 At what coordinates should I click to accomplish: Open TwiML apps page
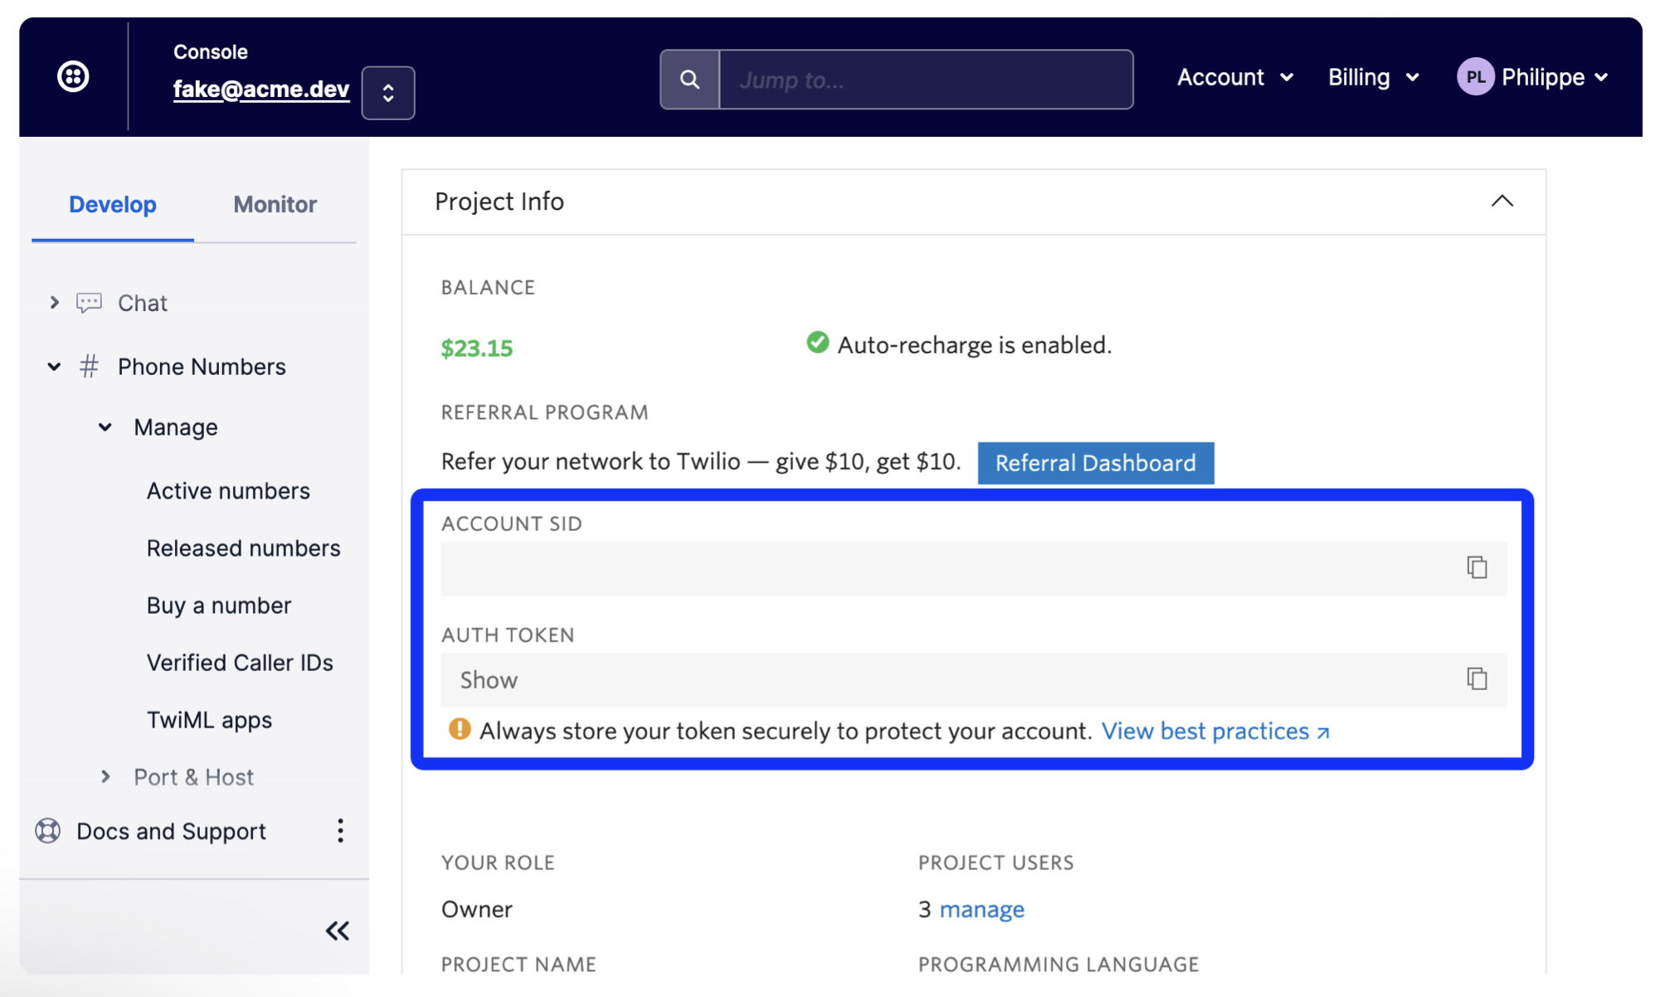tap(209, 720)
